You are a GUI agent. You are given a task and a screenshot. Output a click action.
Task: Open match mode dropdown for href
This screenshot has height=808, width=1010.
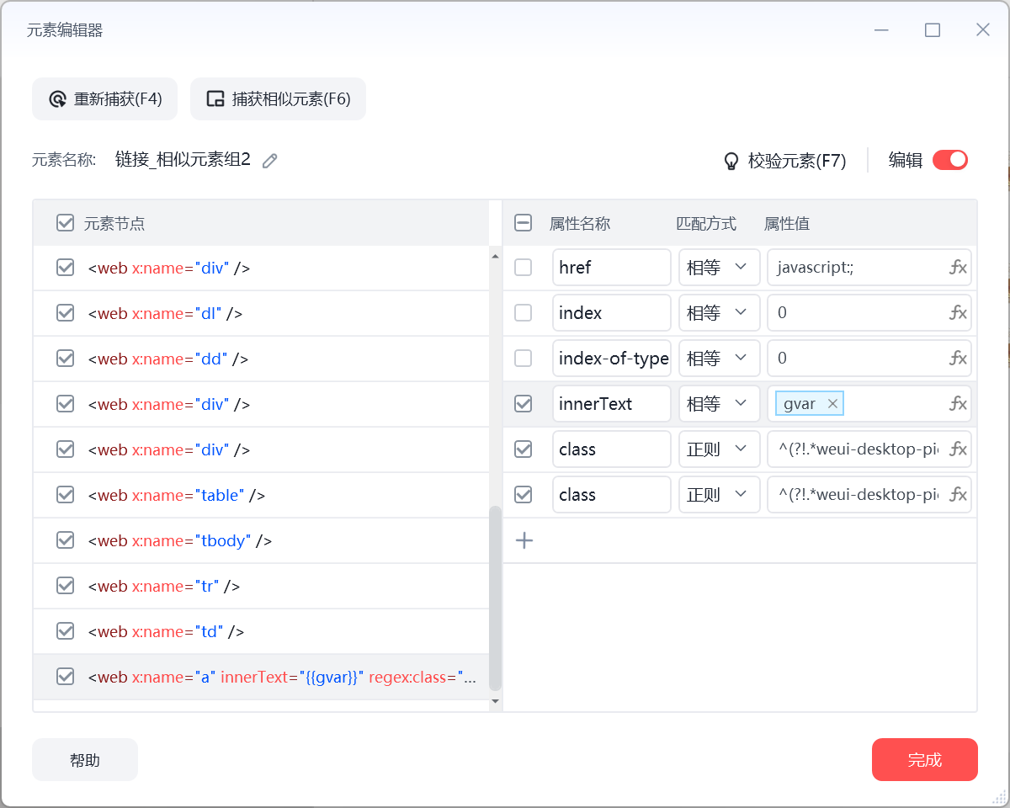tap(718, 268)
